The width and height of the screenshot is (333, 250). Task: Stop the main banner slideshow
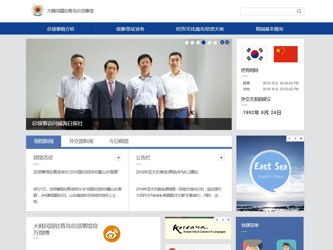(227, 42)
